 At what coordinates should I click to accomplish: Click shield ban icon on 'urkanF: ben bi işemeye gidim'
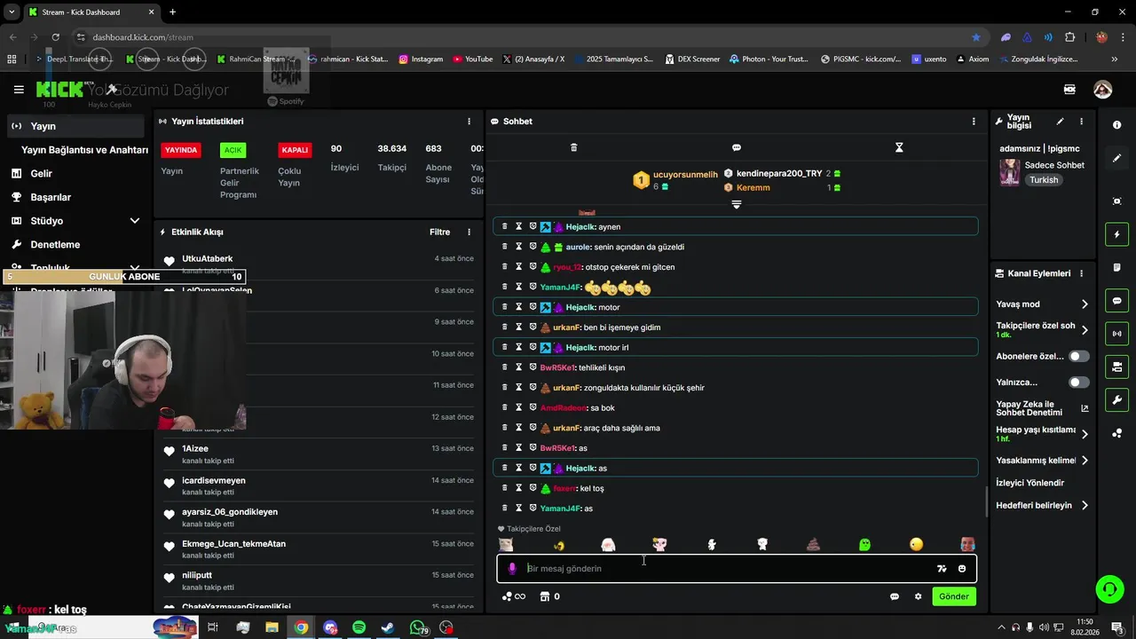pyautogui.click(x=533, y=327)
